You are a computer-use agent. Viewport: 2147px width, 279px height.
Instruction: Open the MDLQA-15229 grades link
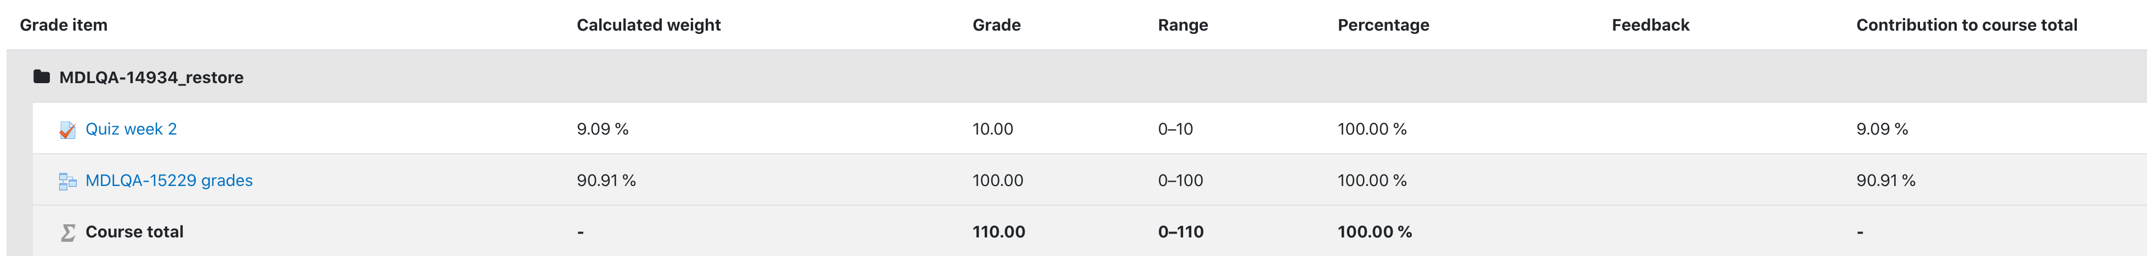[169, 181]
